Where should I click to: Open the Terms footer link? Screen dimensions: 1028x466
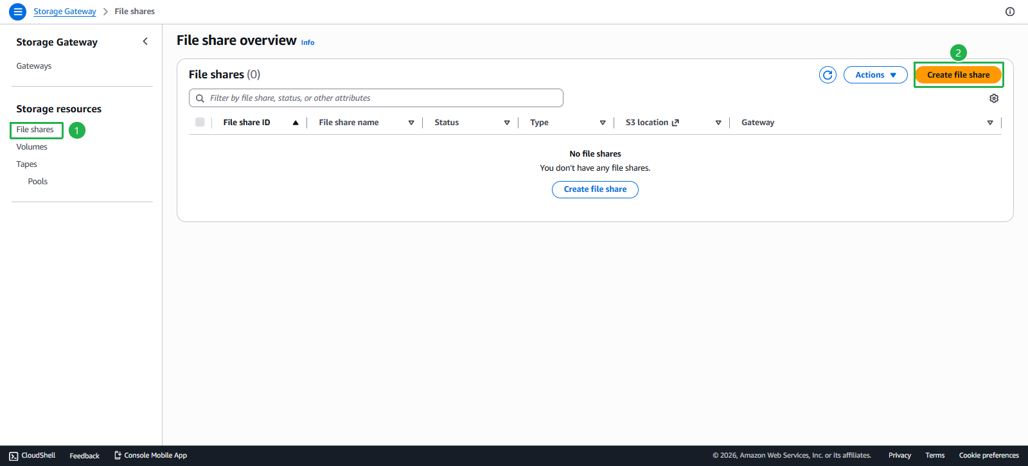(935, 456)
